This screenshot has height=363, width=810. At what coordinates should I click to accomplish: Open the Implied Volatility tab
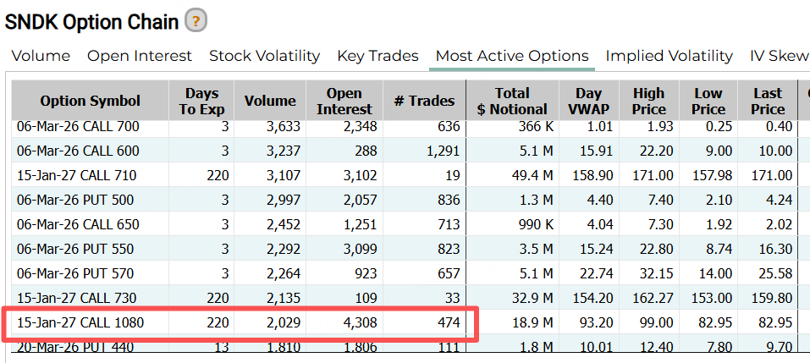click(x=669, y=56)
